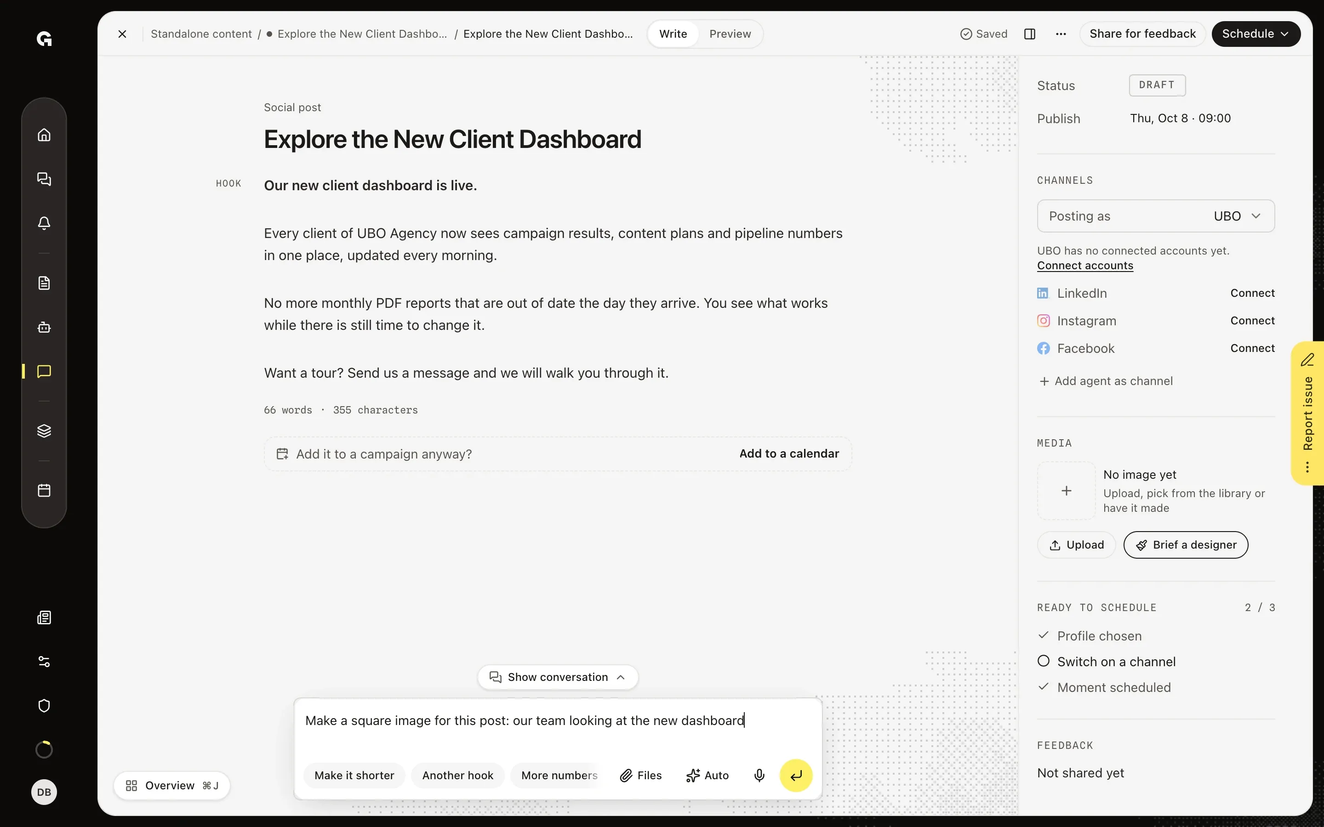Viewport: 1324px width, 827px height.
Task: Open Standalone content breadcrumb
Action: tap(201, 34)
